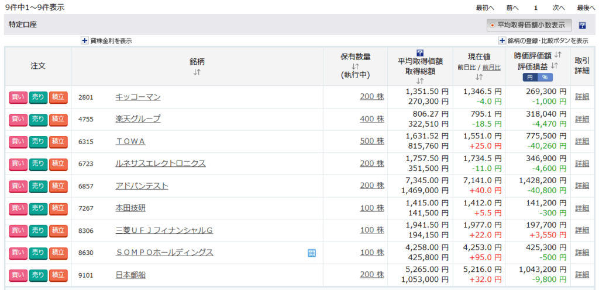
Task: Open SOMPOホールディングス stock link
Action: [164, 253]
